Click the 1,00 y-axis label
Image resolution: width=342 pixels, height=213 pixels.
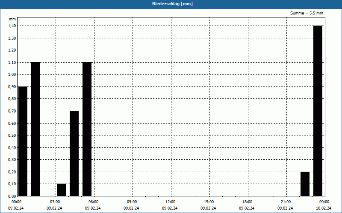[12, 75]
